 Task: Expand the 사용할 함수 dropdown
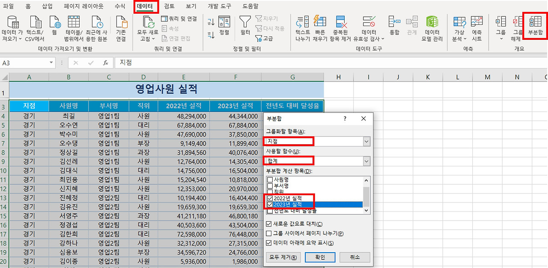366,161
